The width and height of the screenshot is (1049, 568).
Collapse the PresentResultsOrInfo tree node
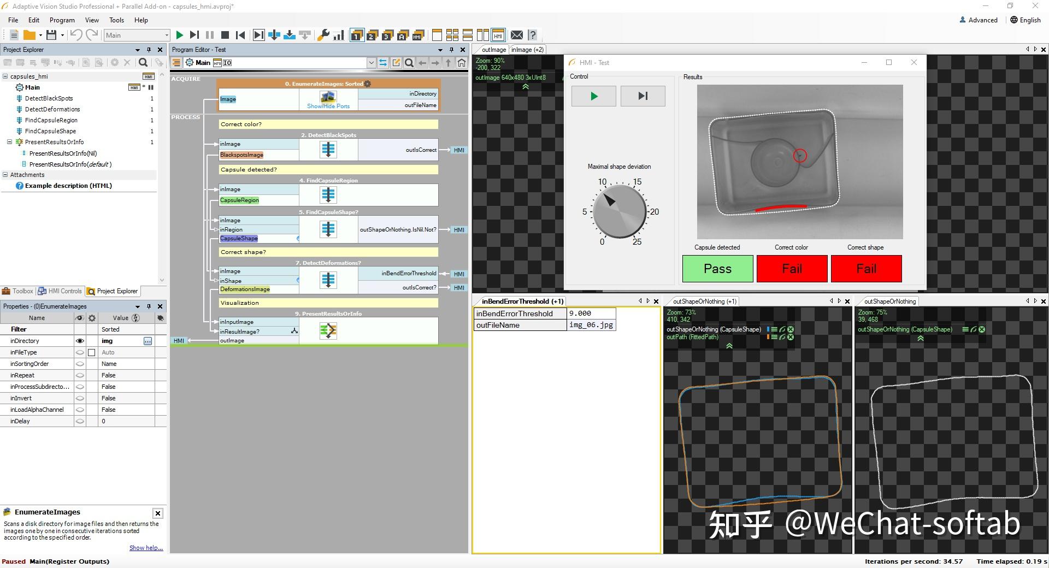click(x=9, y=142)
